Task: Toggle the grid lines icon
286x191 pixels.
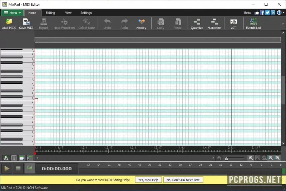Action: [14, 158]
